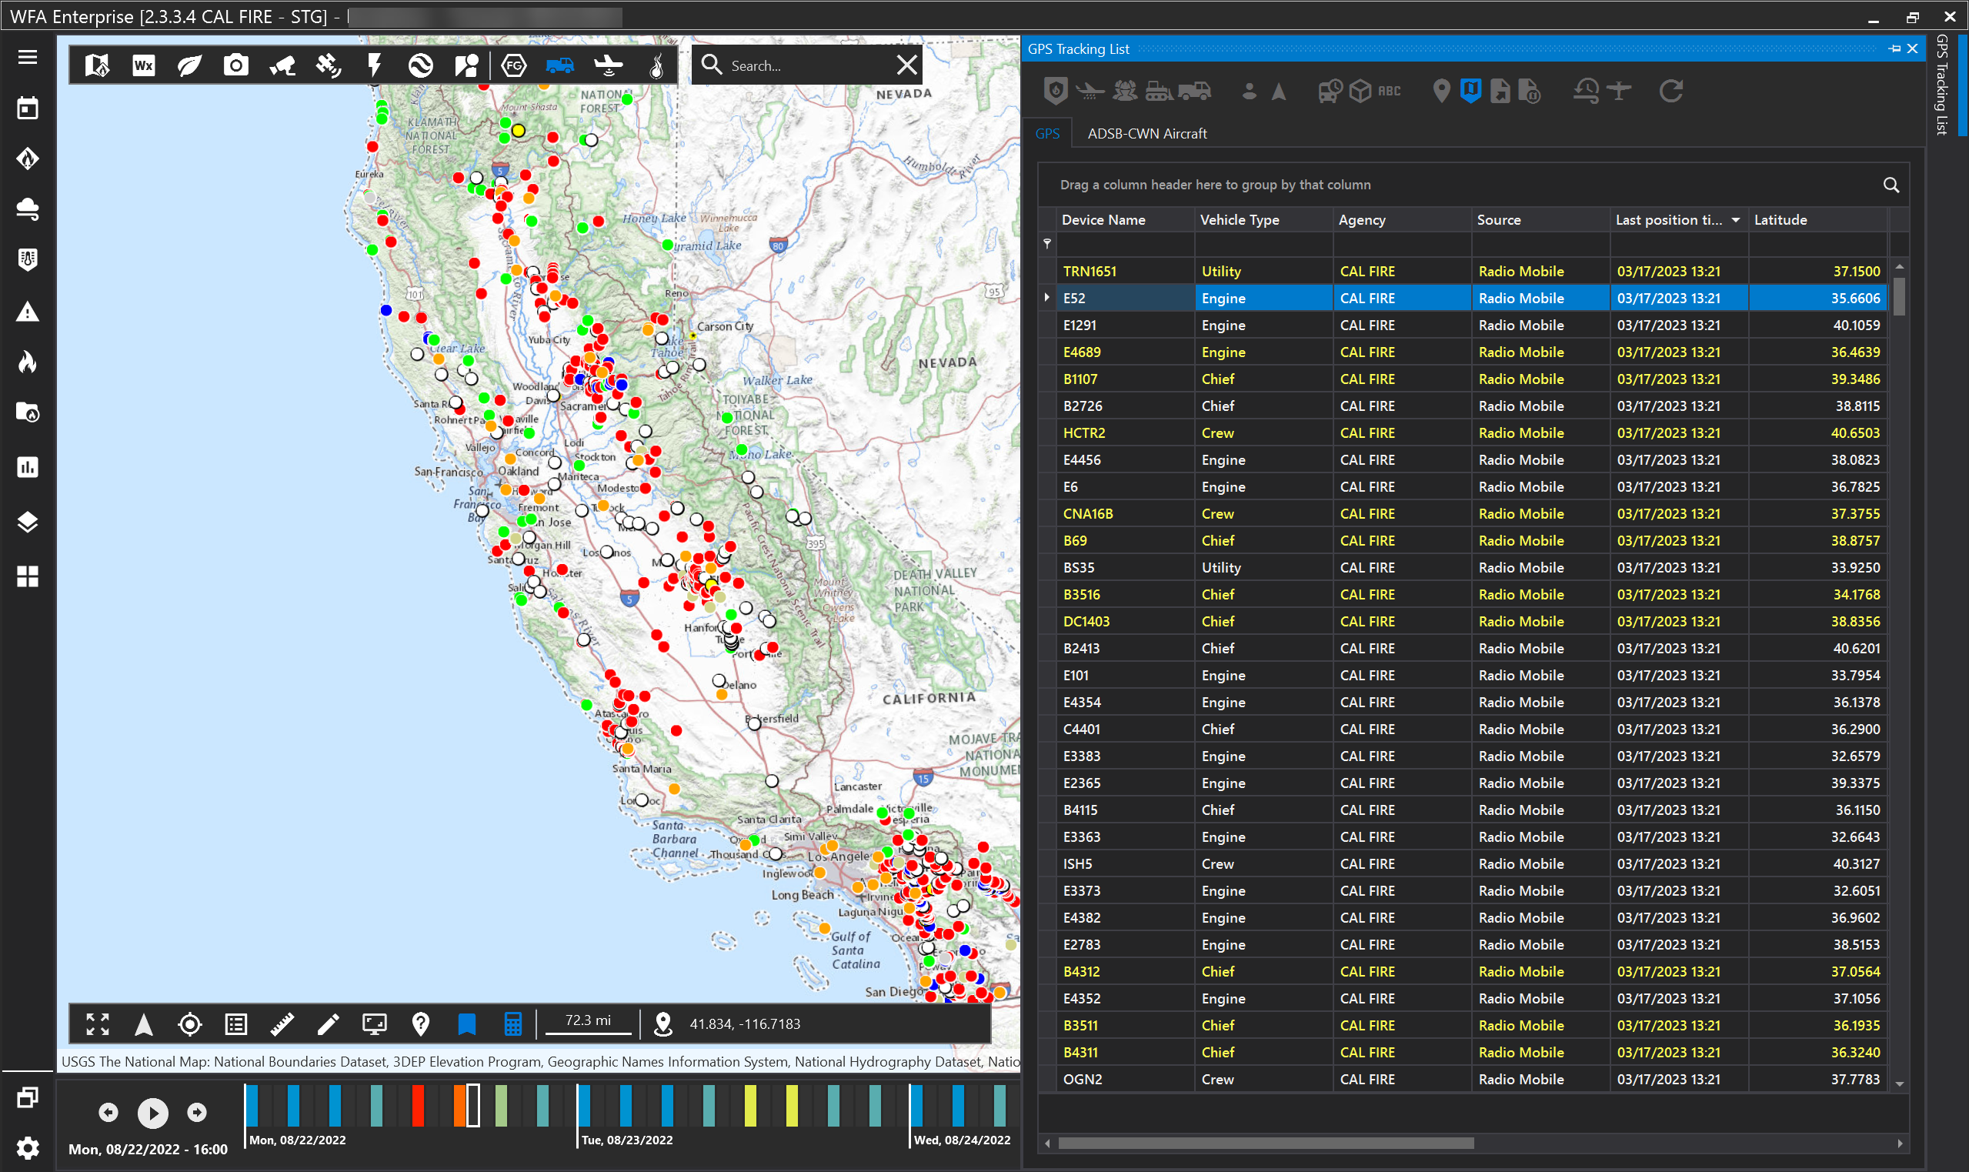The height and width of the screenshot is (1172, 1969).
Task: Open the measure ruler tool
Action: (282, 1024)
